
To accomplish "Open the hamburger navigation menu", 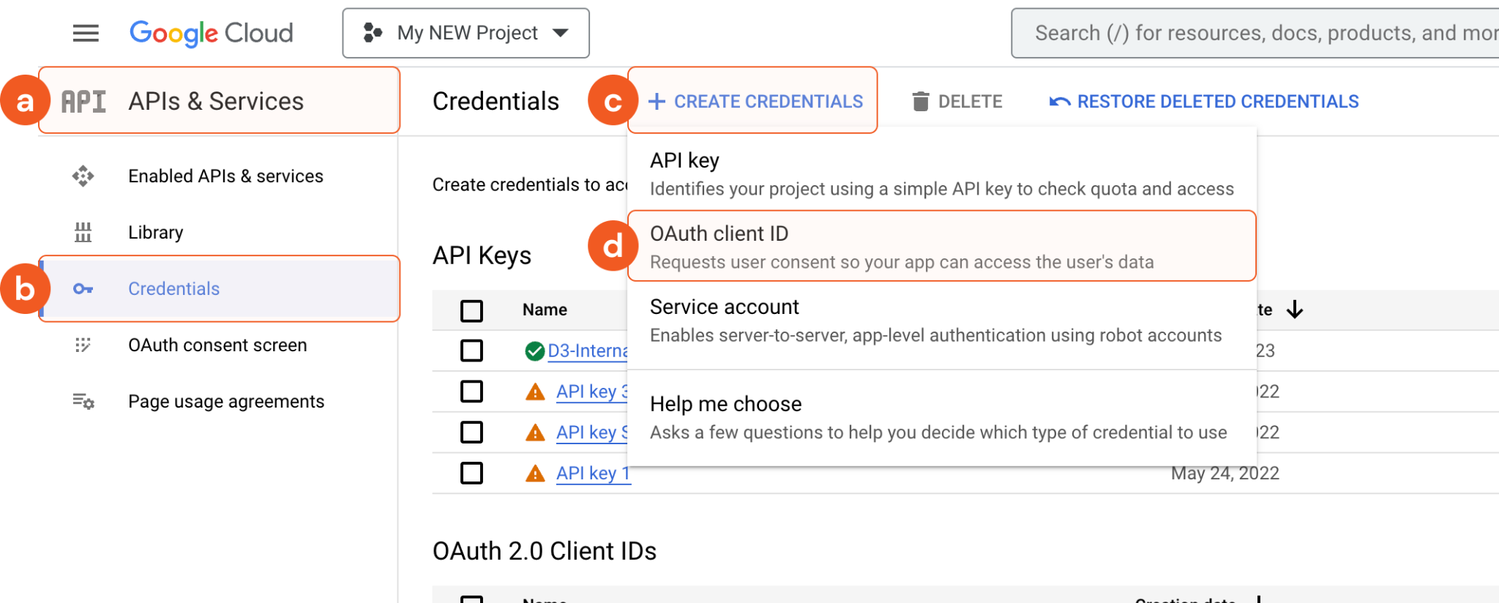I will [86, 33].
